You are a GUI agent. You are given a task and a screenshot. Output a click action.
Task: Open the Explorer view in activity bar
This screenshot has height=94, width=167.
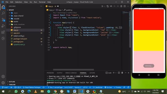click(3, 7)
